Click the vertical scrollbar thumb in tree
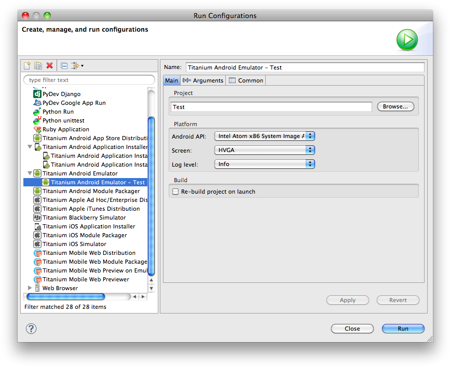Viewport: 450px width, 367px height. (x=151, y=196)
